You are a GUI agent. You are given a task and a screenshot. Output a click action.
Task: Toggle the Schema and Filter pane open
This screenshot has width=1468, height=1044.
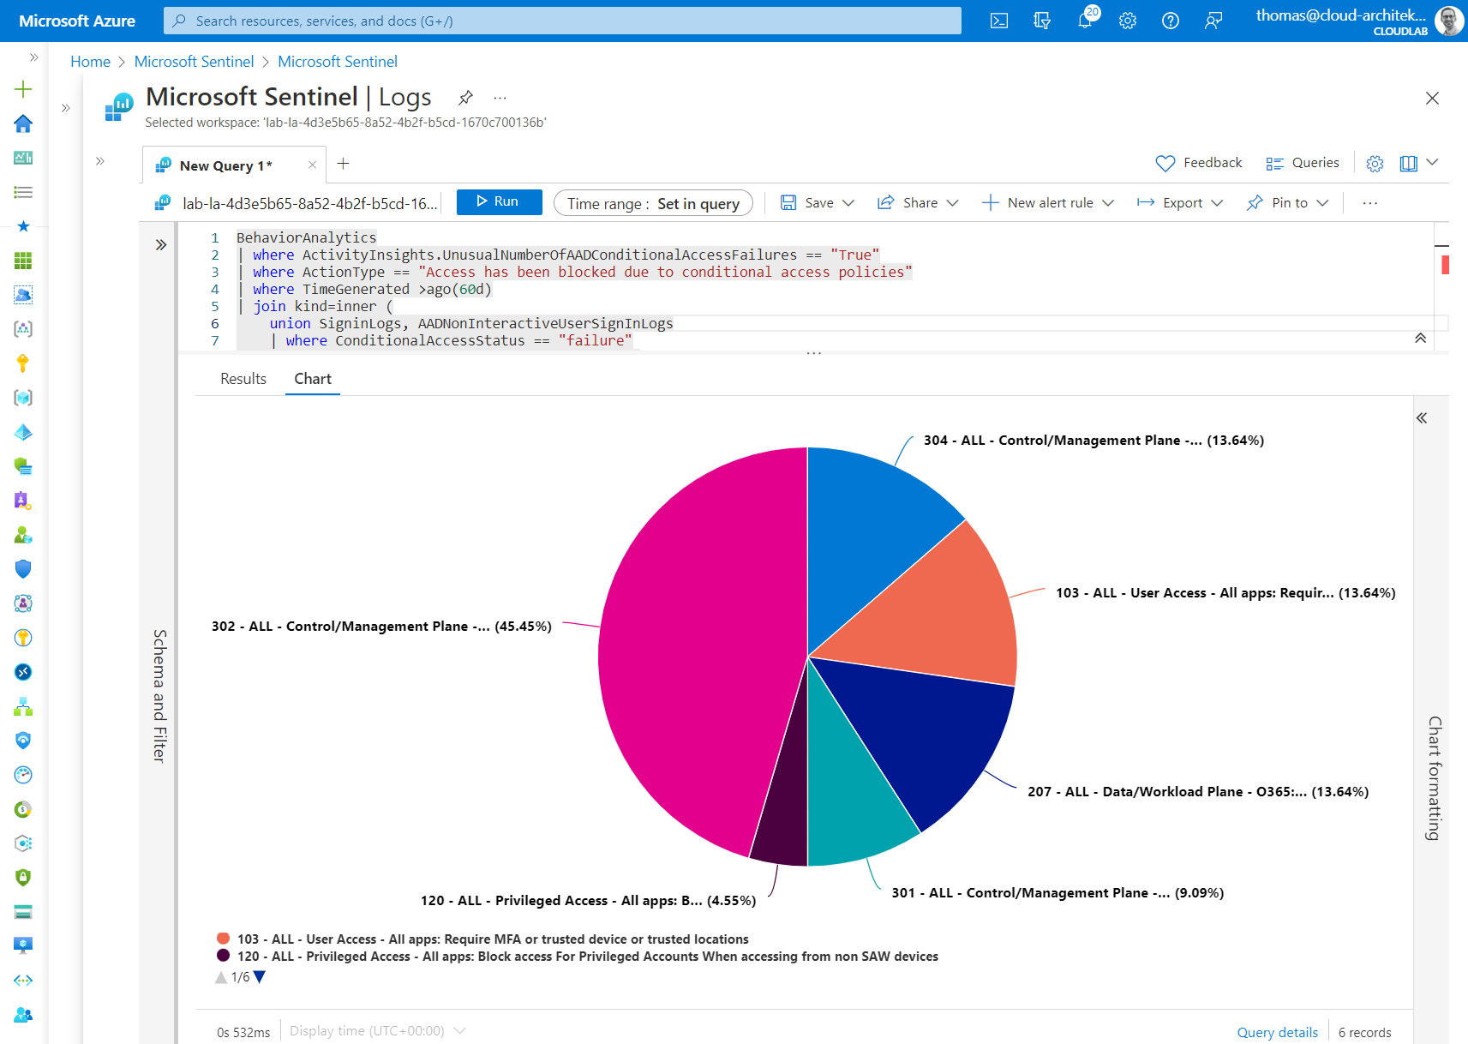tap(160, 244)
